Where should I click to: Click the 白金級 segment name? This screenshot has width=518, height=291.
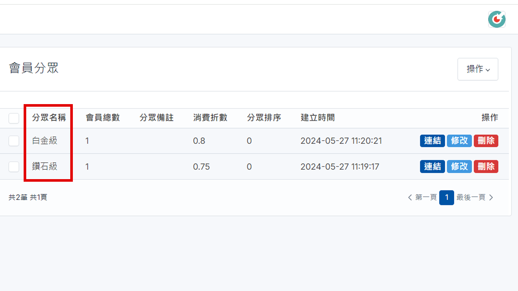45,141
